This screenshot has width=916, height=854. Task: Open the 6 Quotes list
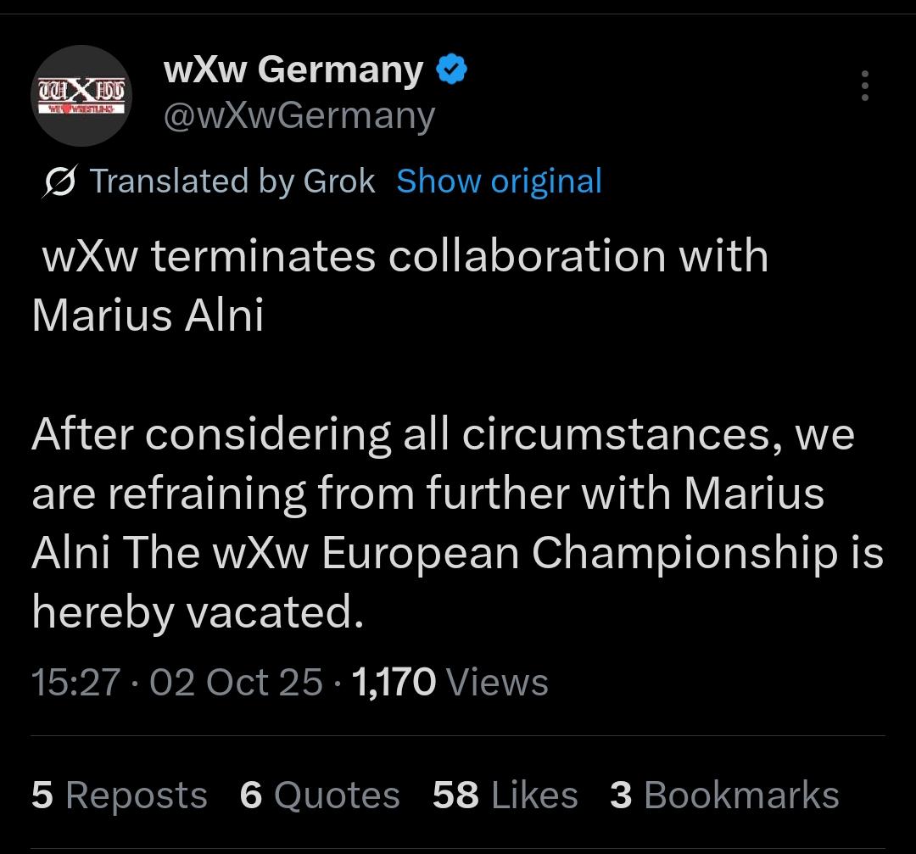click(x=320, y=795)
